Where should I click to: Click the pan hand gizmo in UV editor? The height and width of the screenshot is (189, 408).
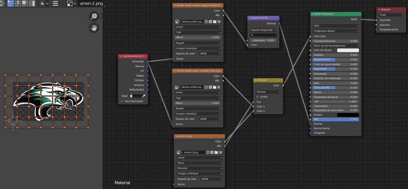(94, 27)
